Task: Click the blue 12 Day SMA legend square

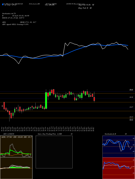Action: 3,4
